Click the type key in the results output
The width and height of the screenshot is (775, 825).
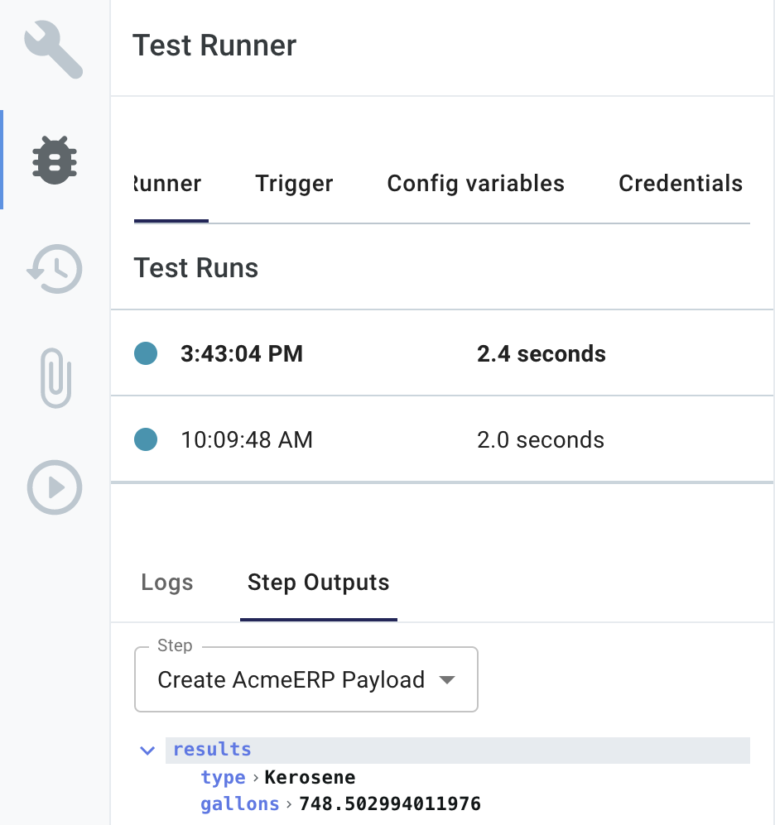point(223,778)
